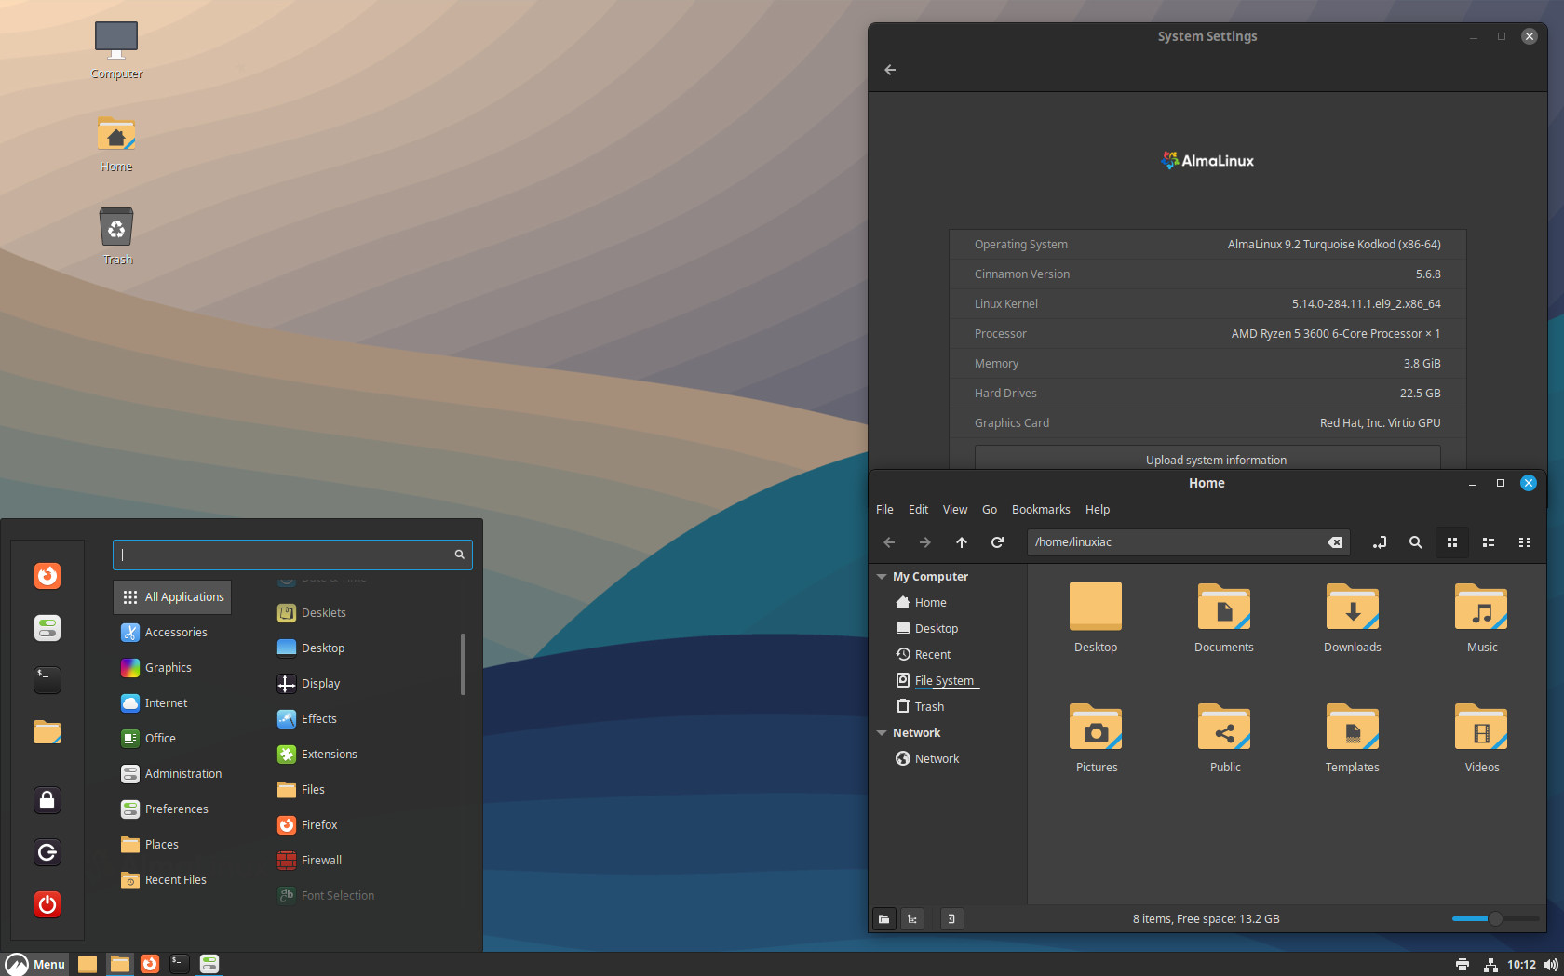1564x976 pixels.
Task: Switch file manager to list view
Action: click(1489, 542)
